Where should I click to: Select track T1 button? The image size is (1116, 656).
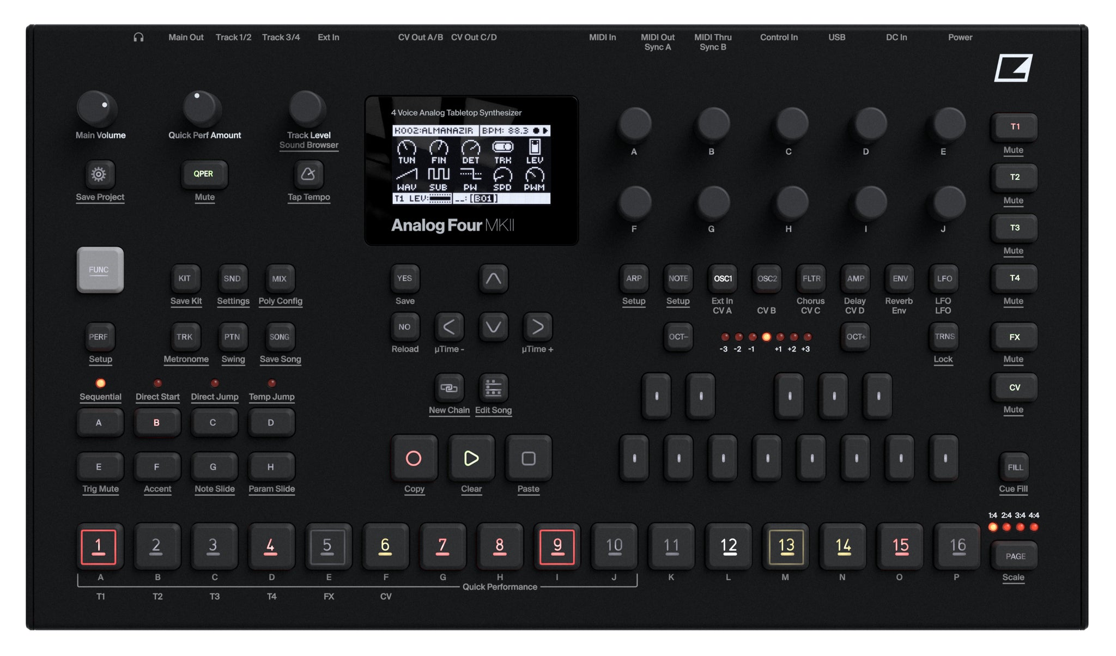[x=1014, y=127]
